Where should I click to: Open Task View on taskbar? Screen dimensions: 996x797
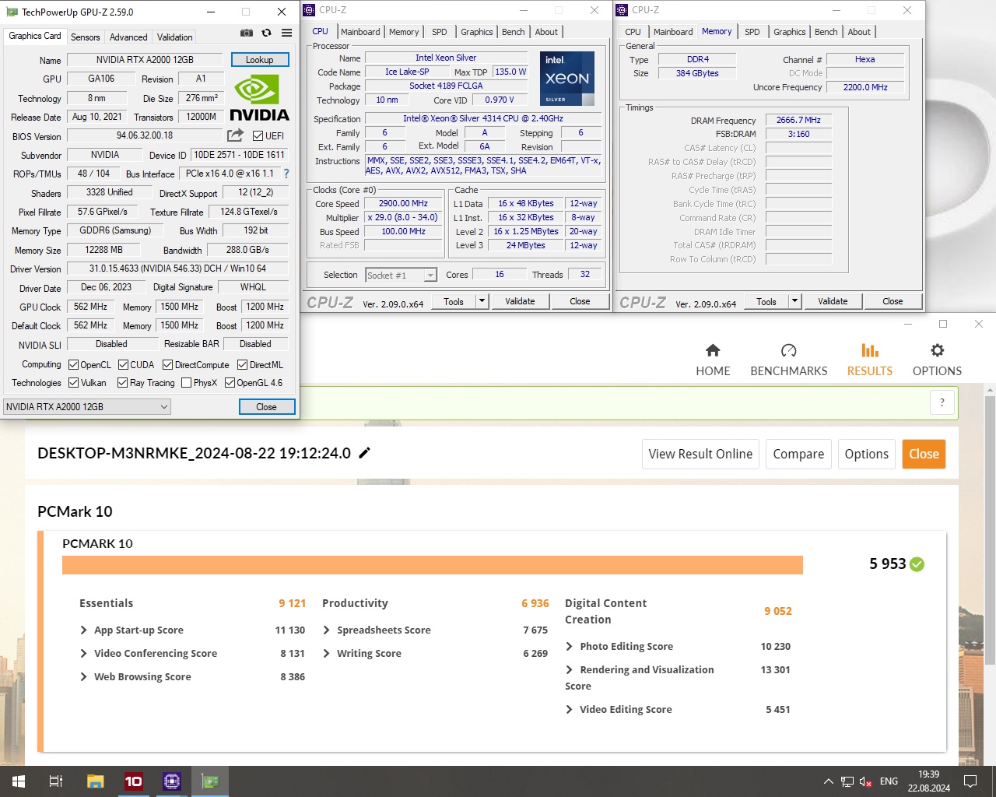56,781
